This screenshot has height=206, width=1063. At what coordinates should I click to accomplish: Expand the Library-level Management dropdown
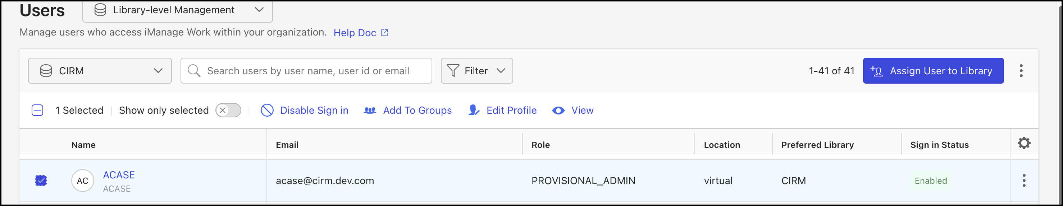177,10
